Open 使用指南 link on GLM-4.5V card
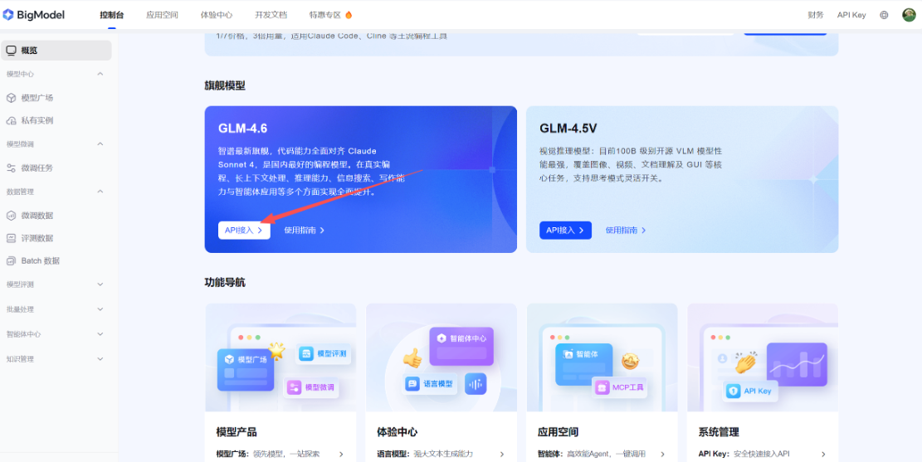 click(x=626, y=231)
